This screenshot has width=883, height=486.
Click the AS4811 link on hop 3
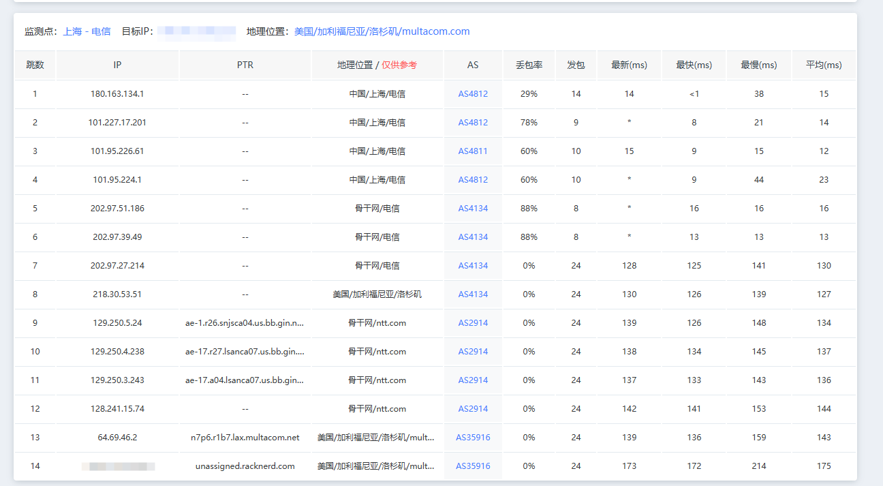(473, 151)
